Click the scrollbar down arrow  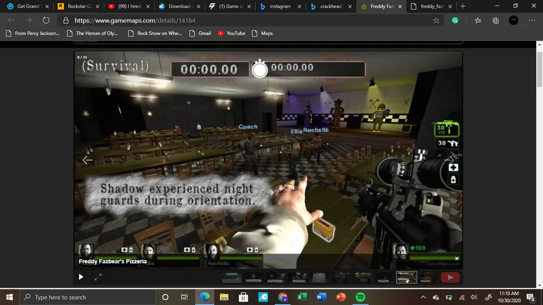click(539, 285)
